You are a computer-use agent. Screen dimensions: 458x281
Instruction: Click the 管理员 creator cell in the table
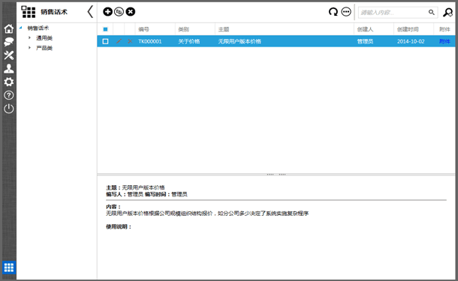pos(365,41)
